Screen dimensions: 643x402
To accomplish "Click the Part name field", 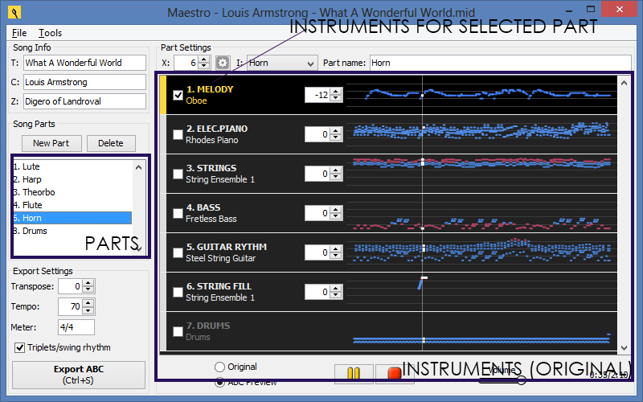I will click(500, 64).
